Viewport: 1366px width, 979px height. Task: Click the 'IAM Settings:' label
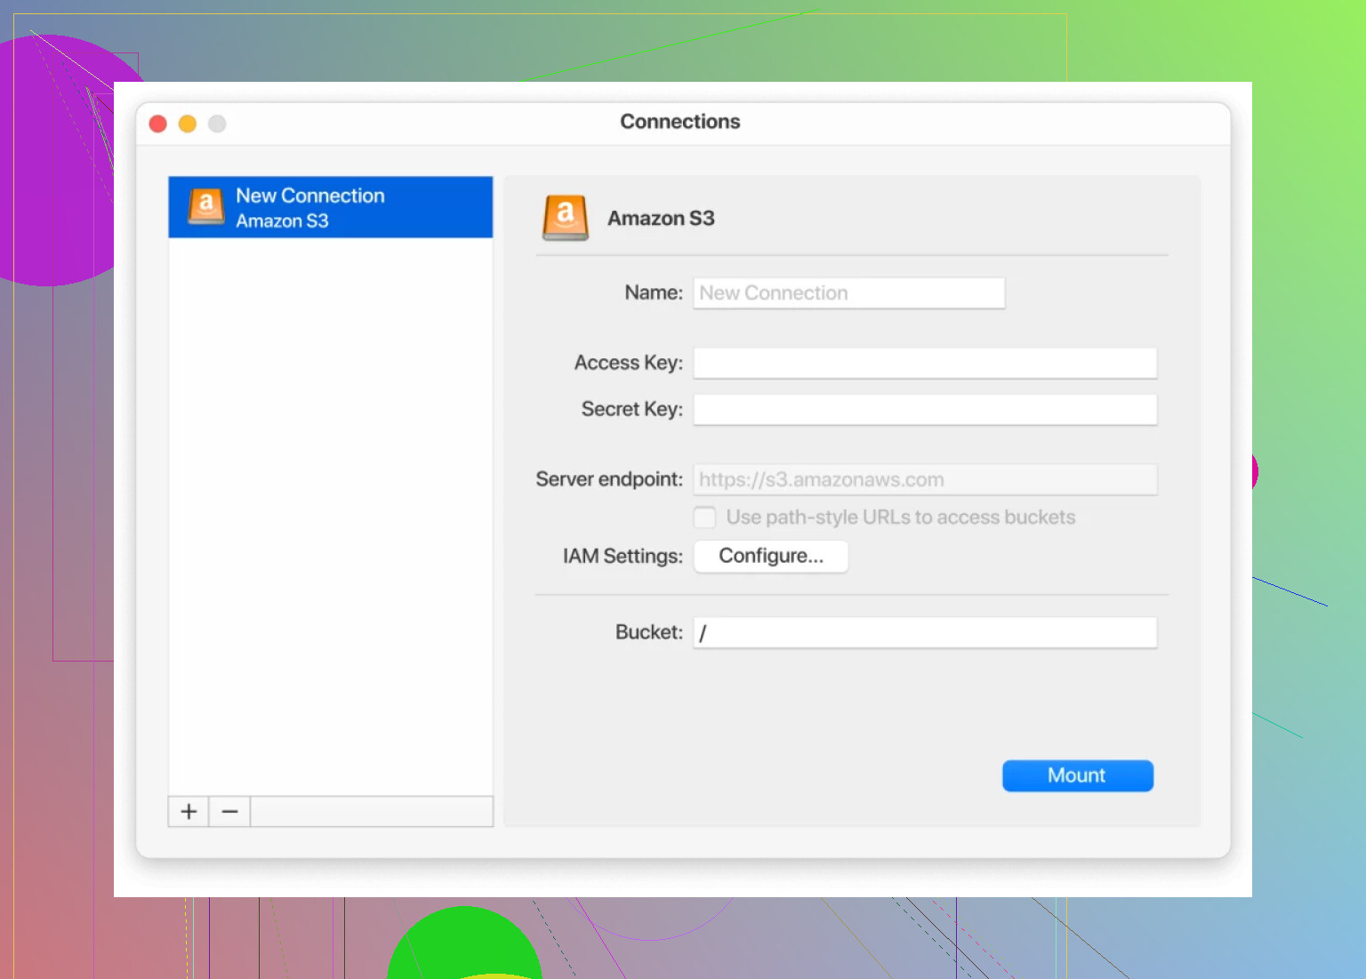(623, 557)
